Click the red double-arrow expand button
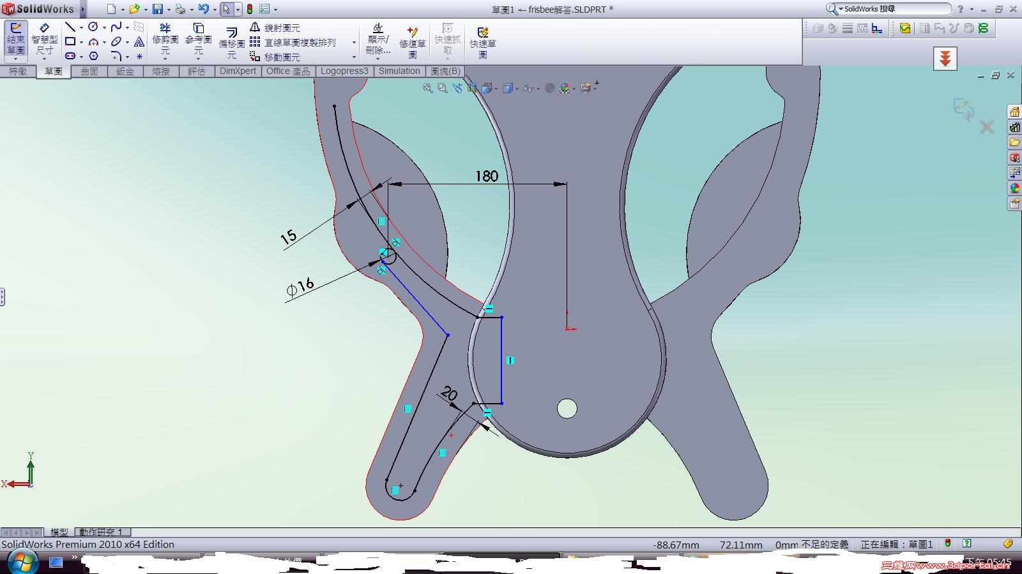Screen dimensions: 1022x574 pos(945,59)
